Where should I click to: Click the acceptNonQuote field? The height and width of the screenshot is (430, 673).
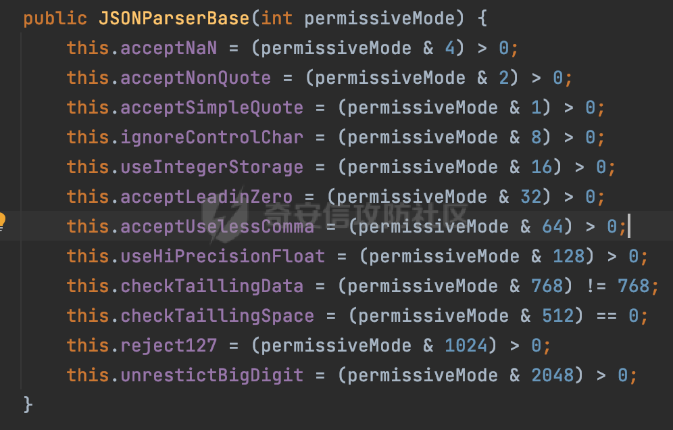point(196,78)
